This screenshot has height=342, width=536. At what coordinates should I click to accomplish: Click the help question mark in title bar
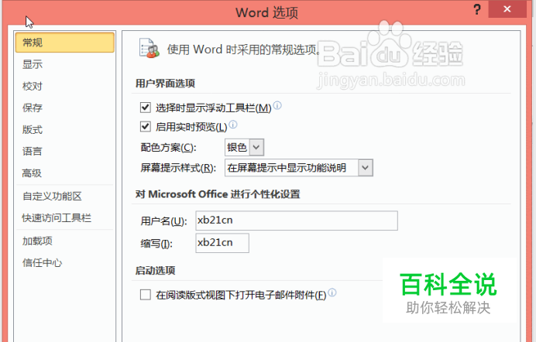pos(477,9)
